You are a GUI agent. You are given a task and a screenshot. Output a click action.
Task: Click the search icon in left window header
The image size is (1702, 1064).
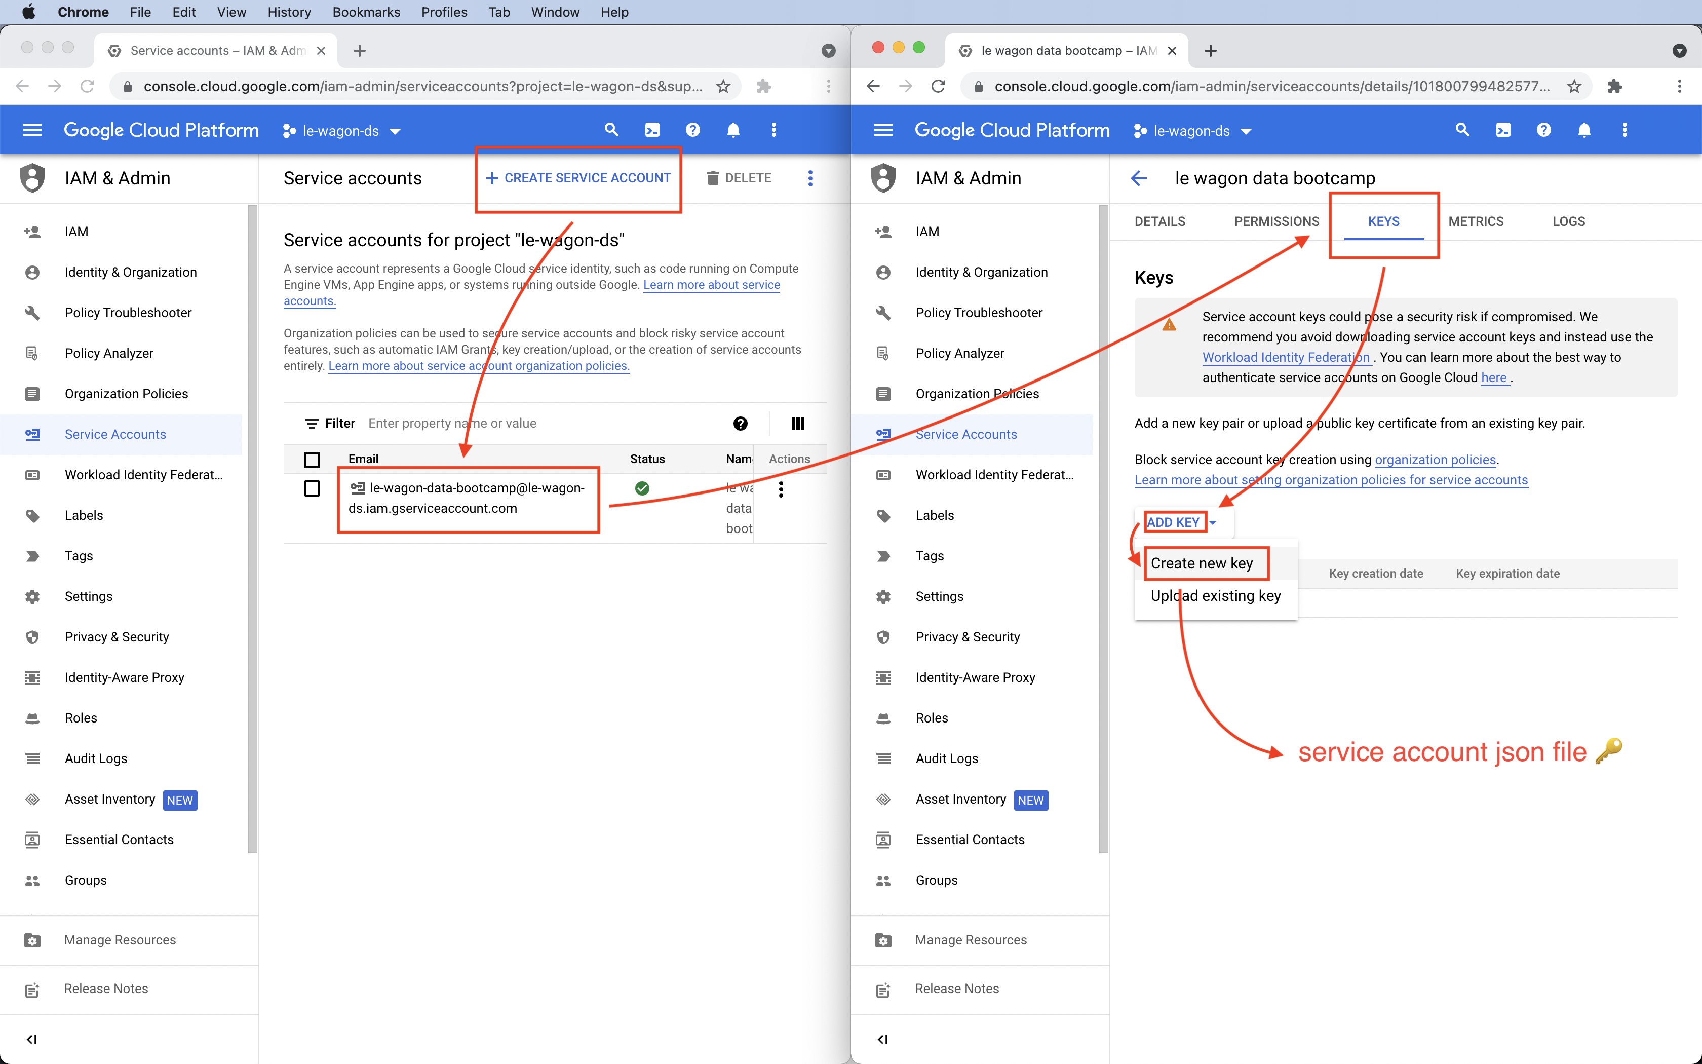(x=611, y=130)
